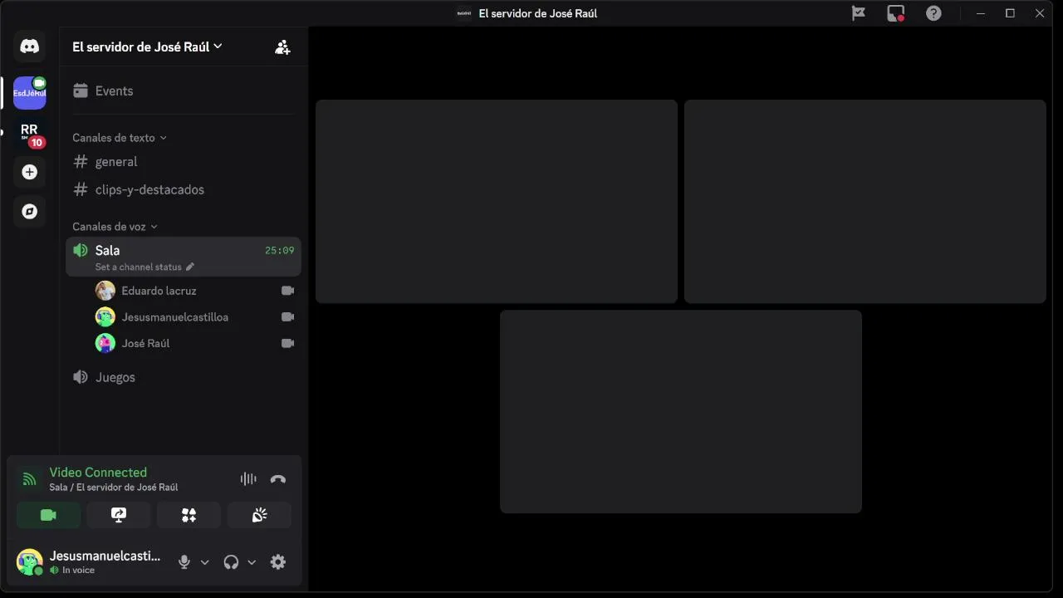Mute the microphone
The image size is (1063, 598).
pyautogui.click(x=184, y=562)
